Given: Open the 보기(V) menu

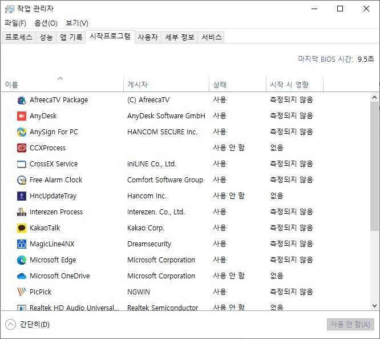Looking at the screenshot, I should coord(77,23).
